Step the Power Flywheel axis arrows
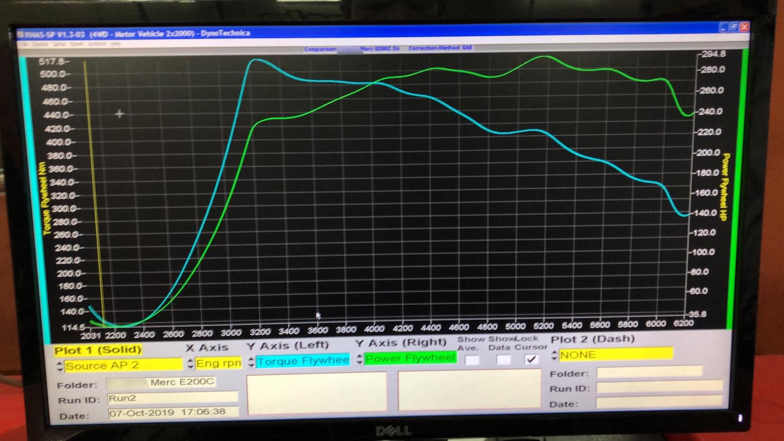This screenshot has width=784, height=441. (359, 359)
